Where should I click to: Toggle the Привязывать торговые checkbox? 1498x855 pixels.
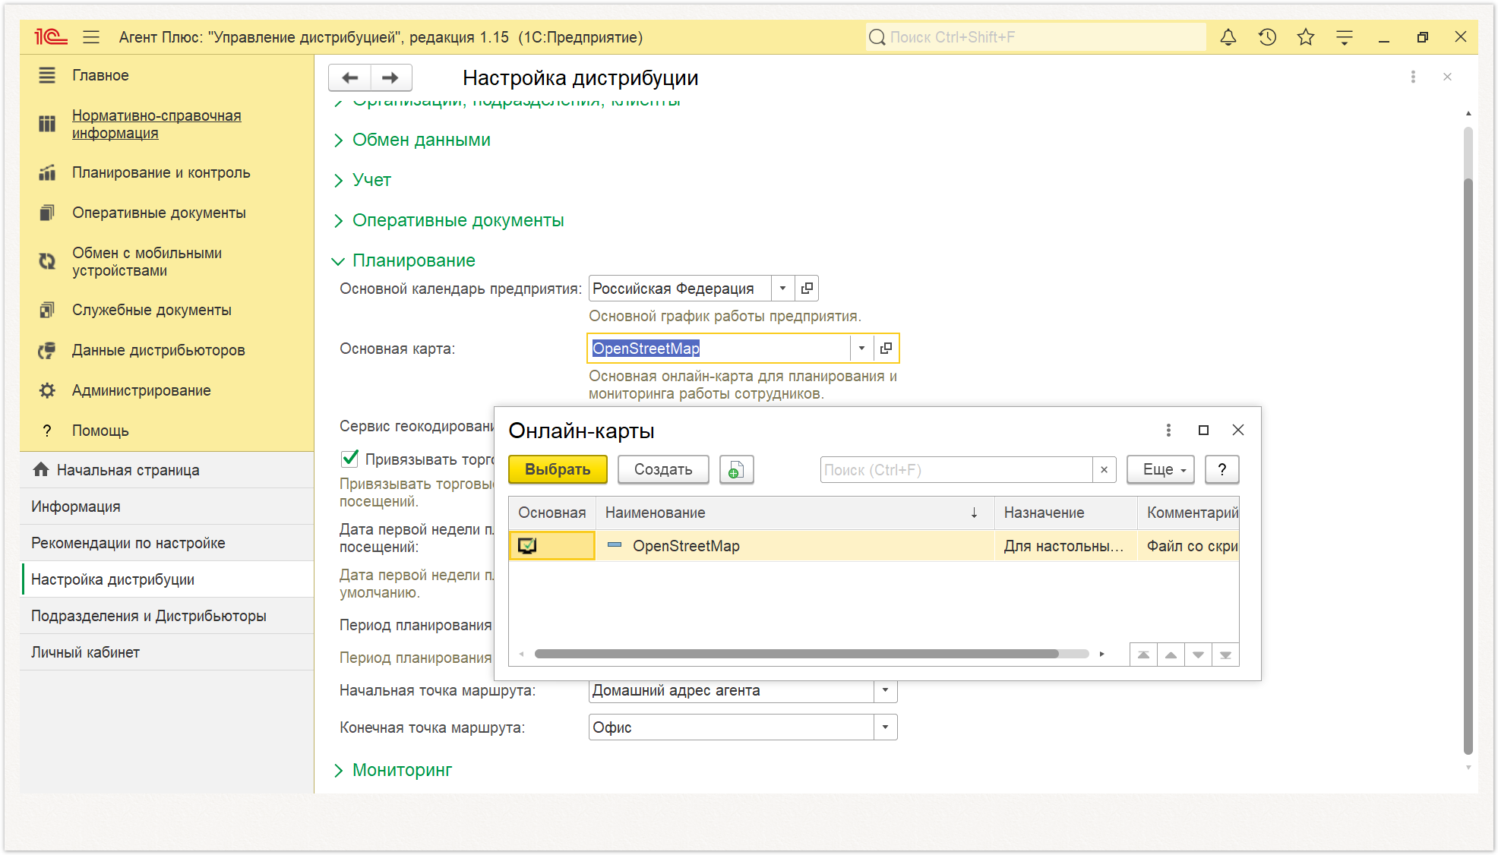(350, 459)
